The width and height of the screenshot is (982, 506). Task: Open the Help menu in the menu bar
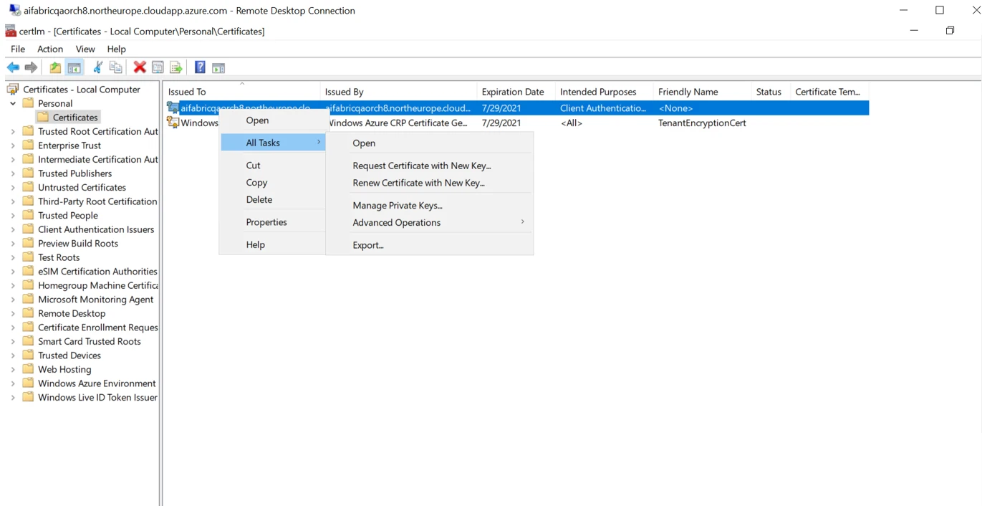tap(117, 49)
